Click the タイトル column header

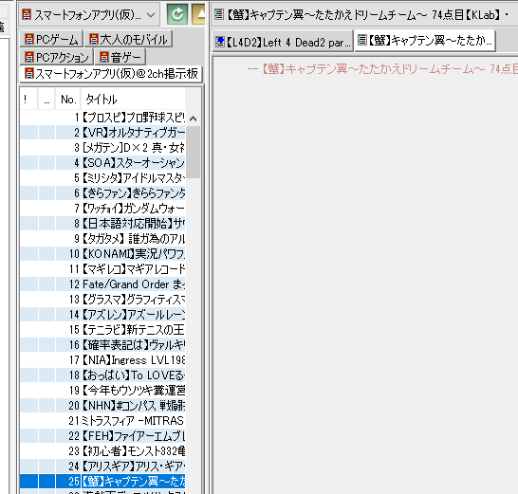pyautogui.click(x=133, y=99)
